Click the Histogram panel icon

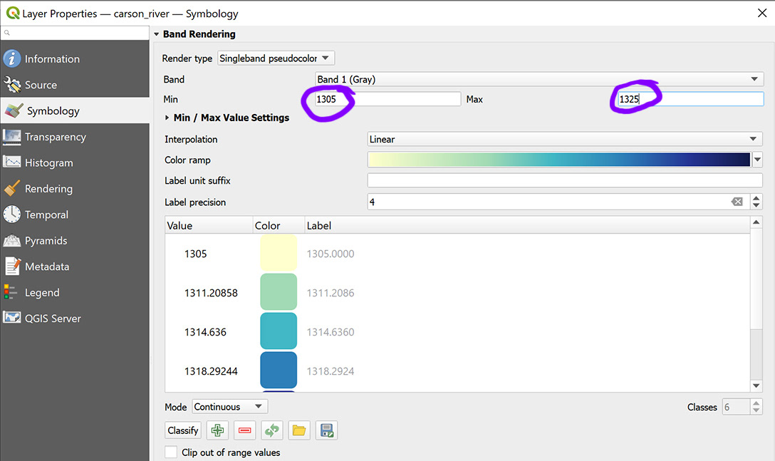pyautogui.click(x=12, y=162)
